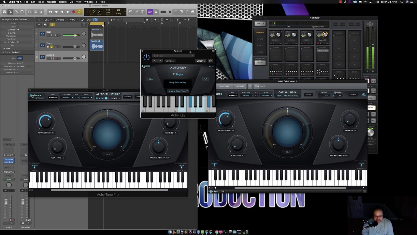Open Editors scissors icon in Logic toolbar
This screenshot has width=417, height=235.
(x=41, y=12)
